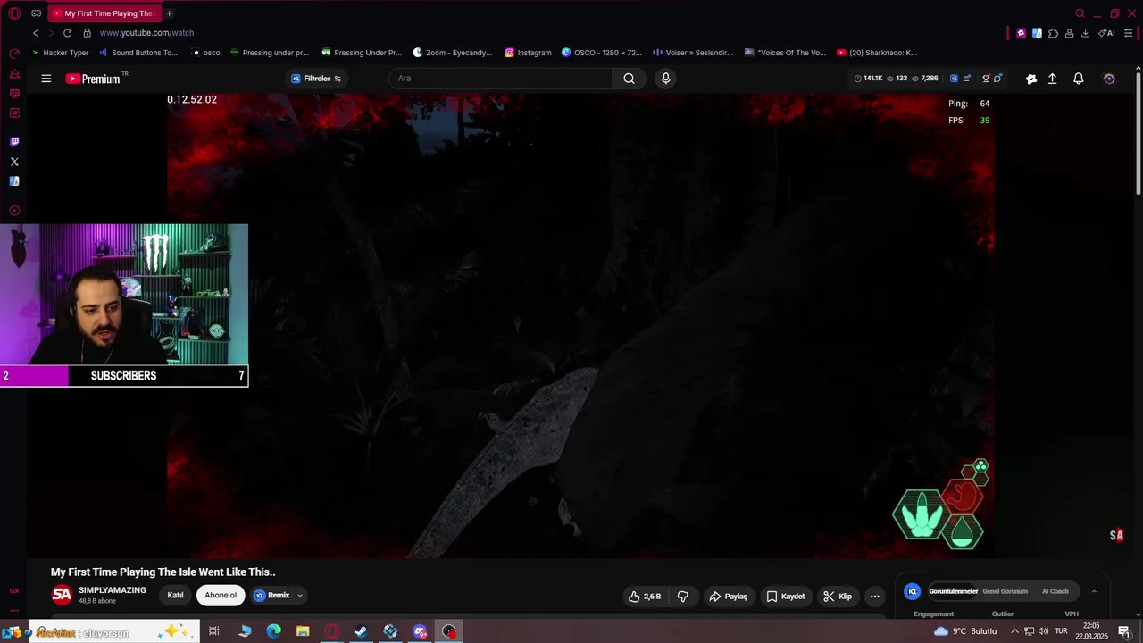Open the browser easy setup sliders icon
The height and width of the screenshot is (643, 1143).
click(x=1129, y=33)
